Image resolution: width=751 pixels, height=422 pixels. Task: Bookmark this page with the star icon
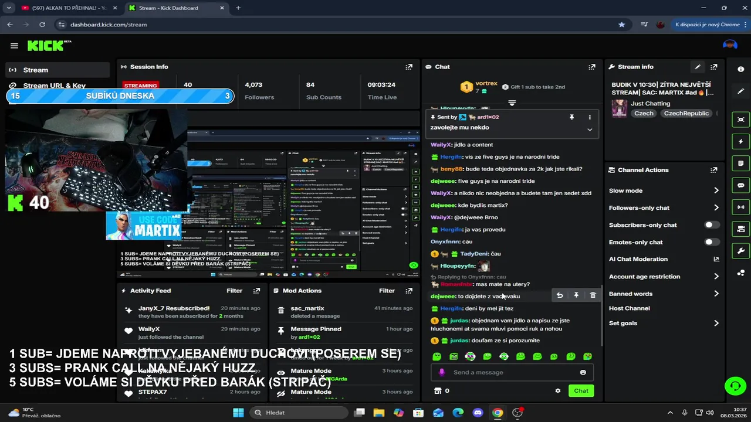[621, 25]
